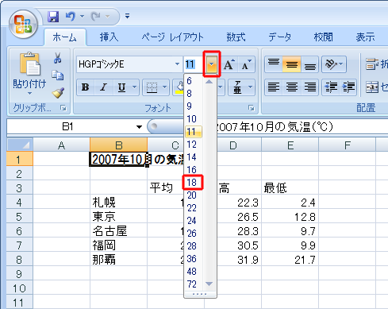This screenshot has height=309, width=388.
Task: Pick font size 36 from the list
Action: coord(193,259)
